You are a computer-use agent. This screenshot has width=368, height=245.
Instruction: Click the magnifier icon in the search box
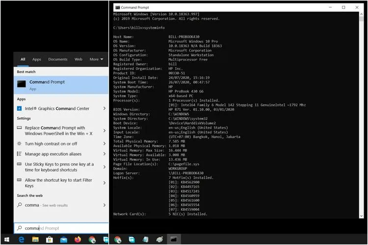20,228
